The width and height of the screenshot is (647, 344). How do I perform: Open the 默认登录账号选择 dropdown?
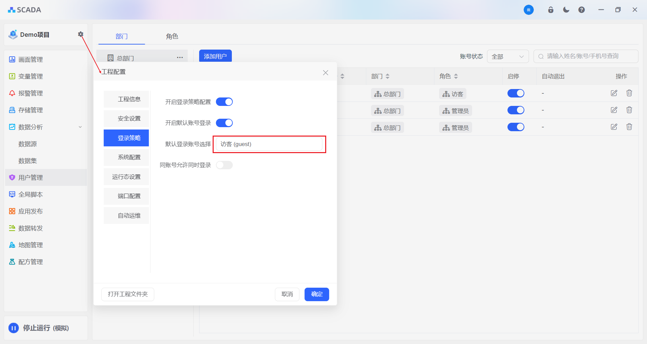[269, 144]
